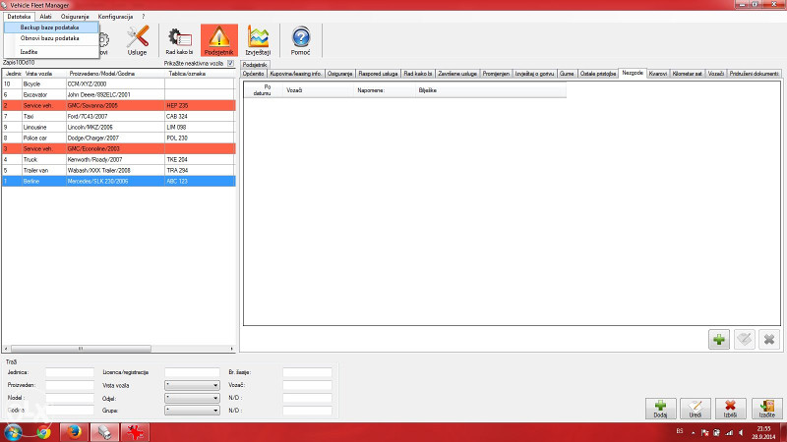787x442 pixels.
Task: Switch to the Ostale pristojbe tab
Action: [598, 74]
